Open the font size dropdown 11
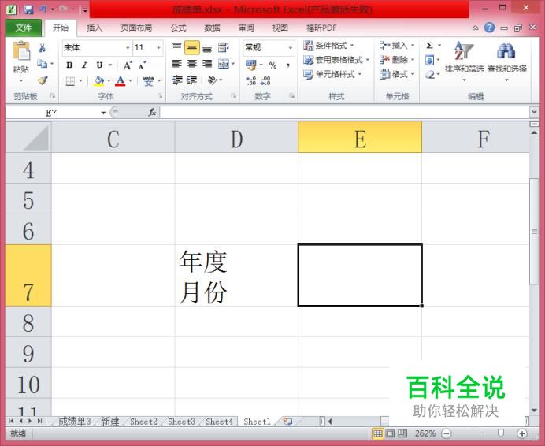 click(x=158, y=47)
